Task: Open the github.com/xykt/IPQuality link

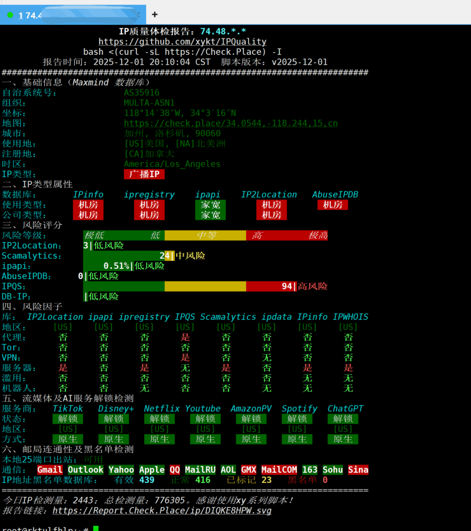Action: tap(182, 41)
